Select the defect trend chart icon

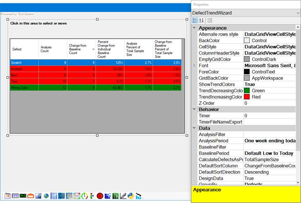(x=139, y=196)
